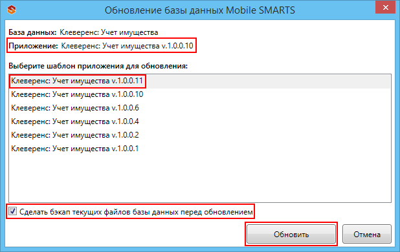Image resolution: width=400 pixels, height=252 pixels.
Task: Select template Учет имущества v.1.0.0.11
Action: tap(200, 81)
